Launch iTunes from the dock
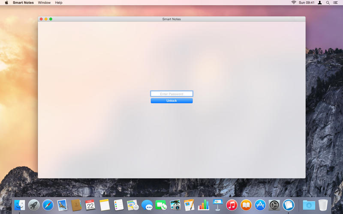343x214 pixels. [x=232, y=205]
